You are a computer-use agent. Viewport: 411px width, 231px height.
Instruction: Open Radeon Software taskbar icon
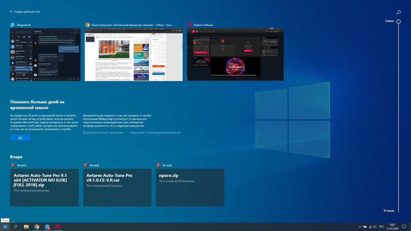coord(58,227)
